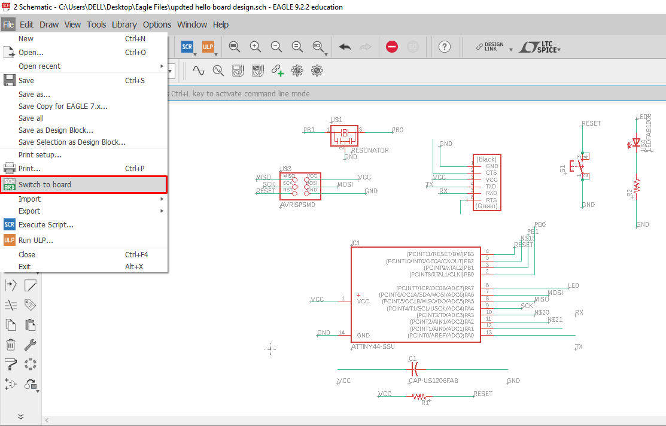Select the Add gate tool
The width and height of the screenshot is (666, 426).
coord(11,384)
